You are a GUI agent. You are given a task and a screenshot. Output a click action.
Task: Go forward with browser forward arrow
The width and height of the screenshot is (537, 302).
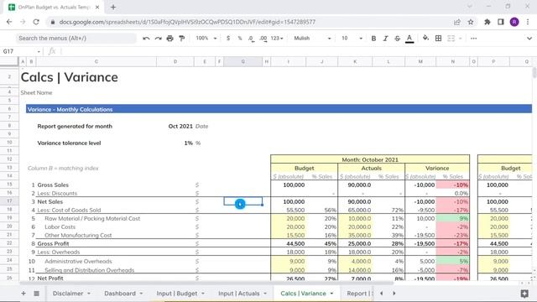pos(23,22)
